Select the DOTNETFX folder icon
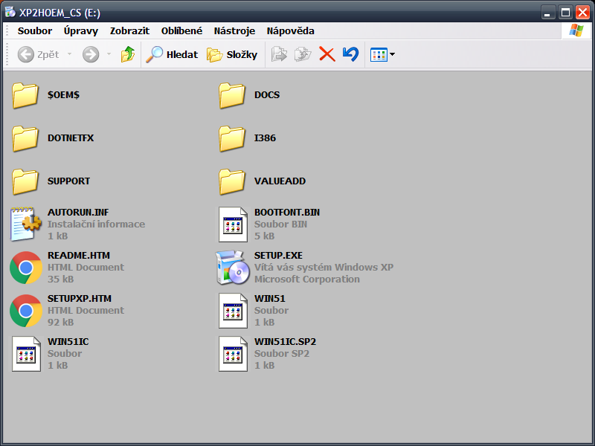 pos(25,139)
